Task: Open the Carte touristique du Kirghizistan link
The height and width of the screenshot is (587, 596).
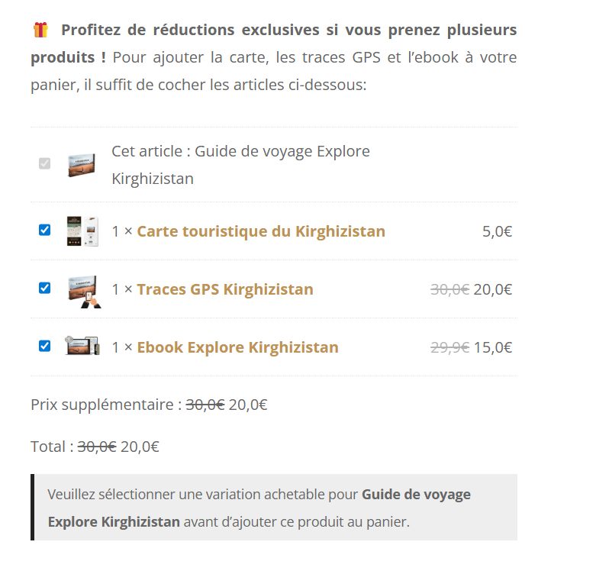Action: pos(261,231)
